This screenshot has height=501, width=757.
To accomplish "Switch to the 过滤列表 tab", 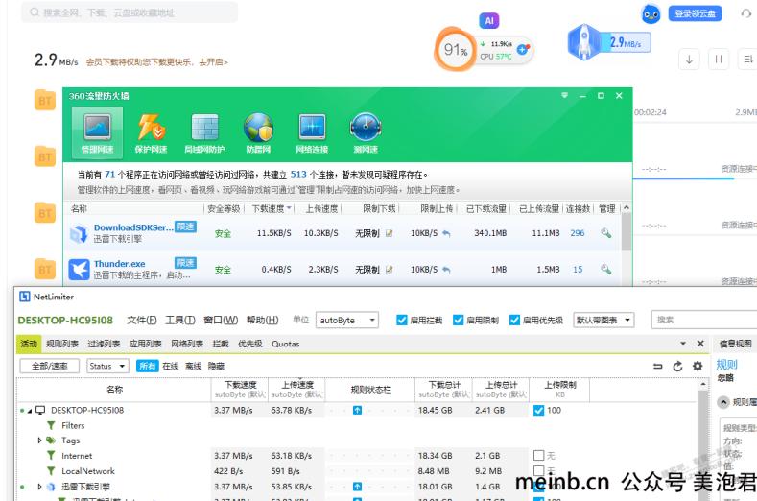I will point(104,344).
